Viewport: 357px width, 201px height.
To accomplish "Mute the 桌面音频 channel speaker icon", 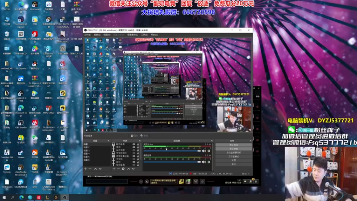I will [x=204, y=162].
